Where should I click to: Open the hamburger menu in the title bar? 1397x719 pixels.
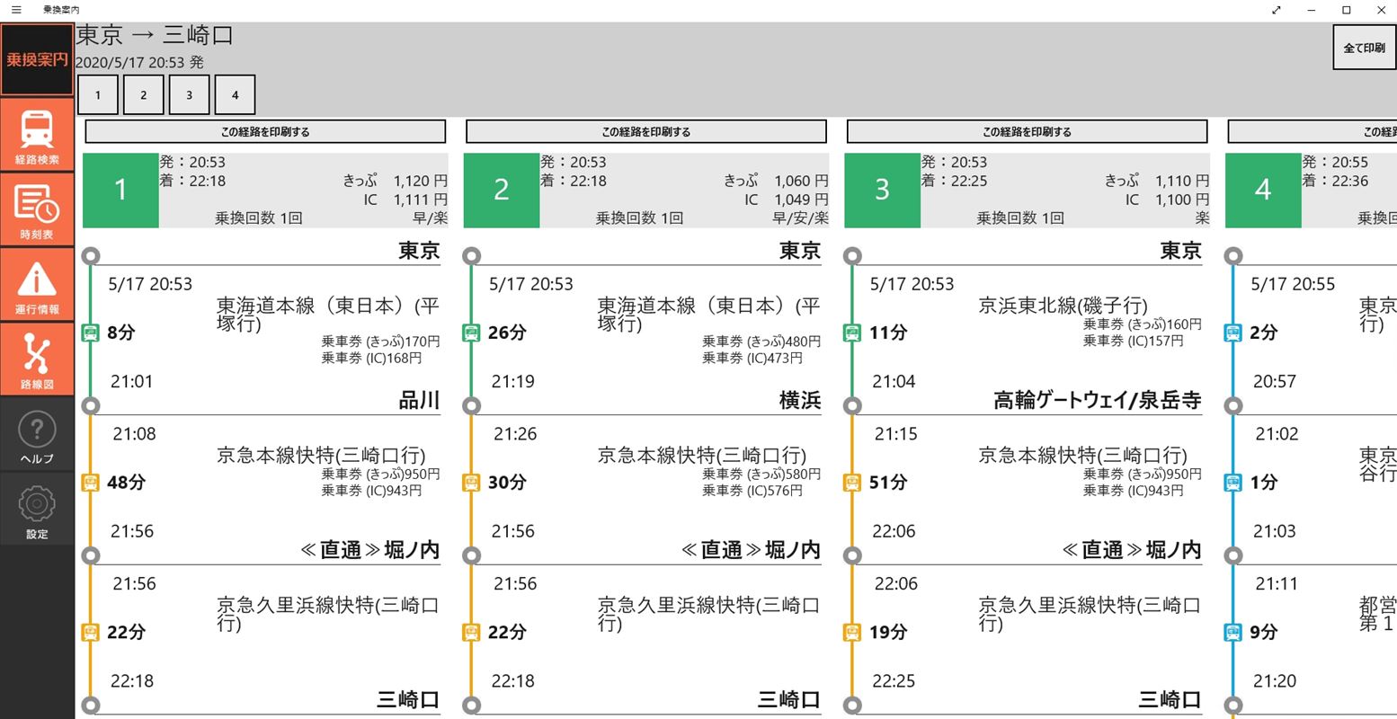click(16, 10)
